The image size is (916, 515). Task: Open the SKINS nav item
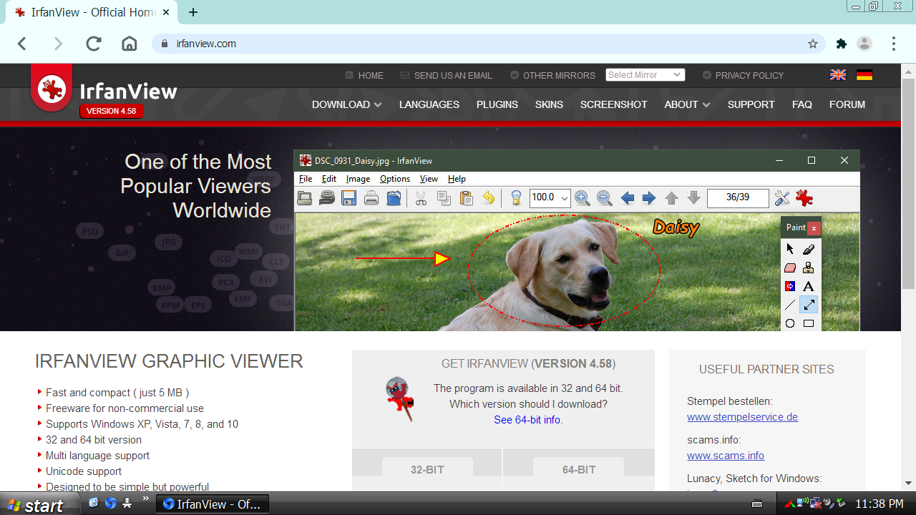pos(549,104)
